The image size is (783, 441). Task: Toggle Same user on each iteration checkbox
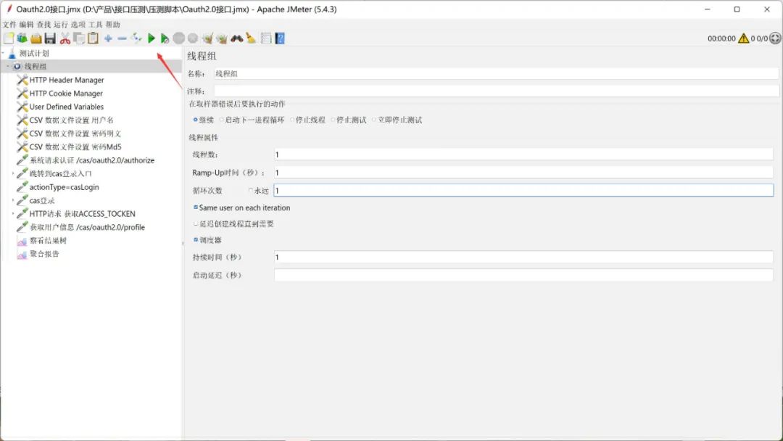[x=196, y=207]
